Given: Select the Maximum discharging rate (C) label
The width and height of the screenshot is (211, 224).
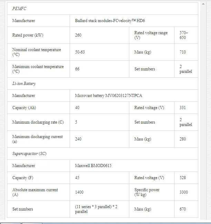Looking at the screenshot, I should pyautogui.click(x=38, y=122).
